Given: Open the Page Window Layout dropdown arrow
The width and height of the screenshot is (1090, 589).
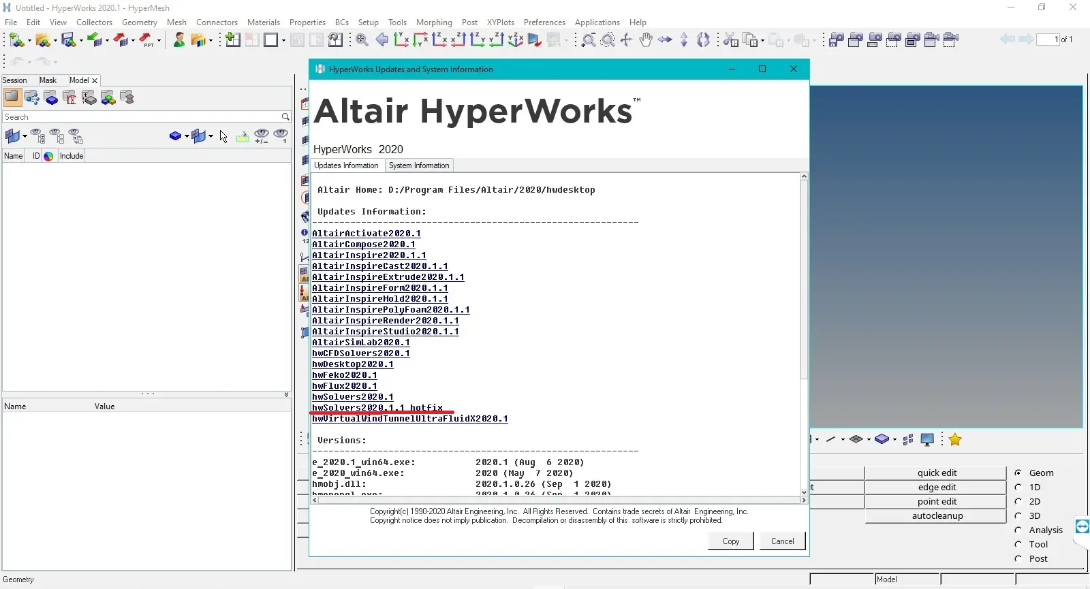Looking at the screenshot, I should 284,41.
